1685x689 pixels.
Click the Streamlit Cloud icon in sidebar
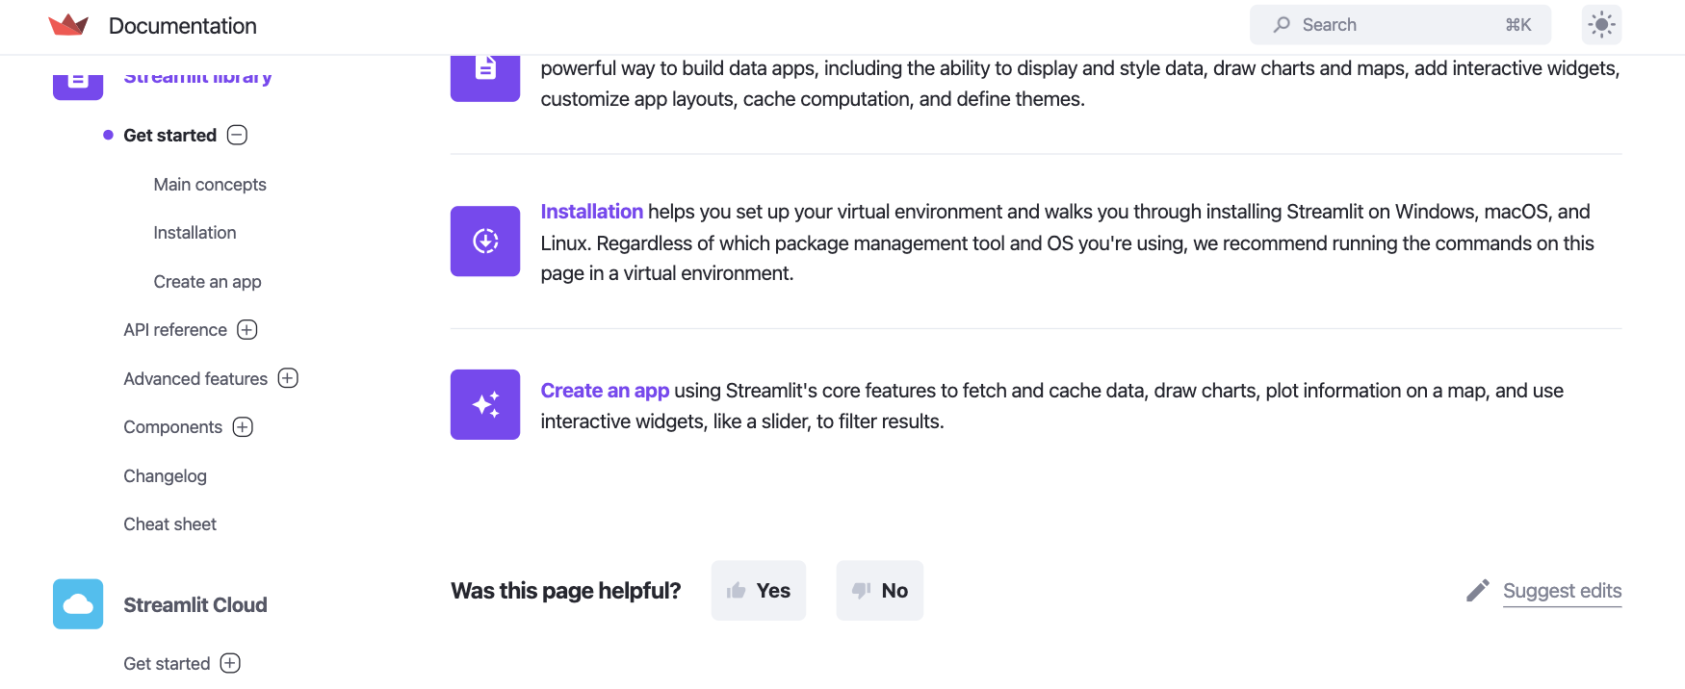pyautogui.click(x=78, y=604)
